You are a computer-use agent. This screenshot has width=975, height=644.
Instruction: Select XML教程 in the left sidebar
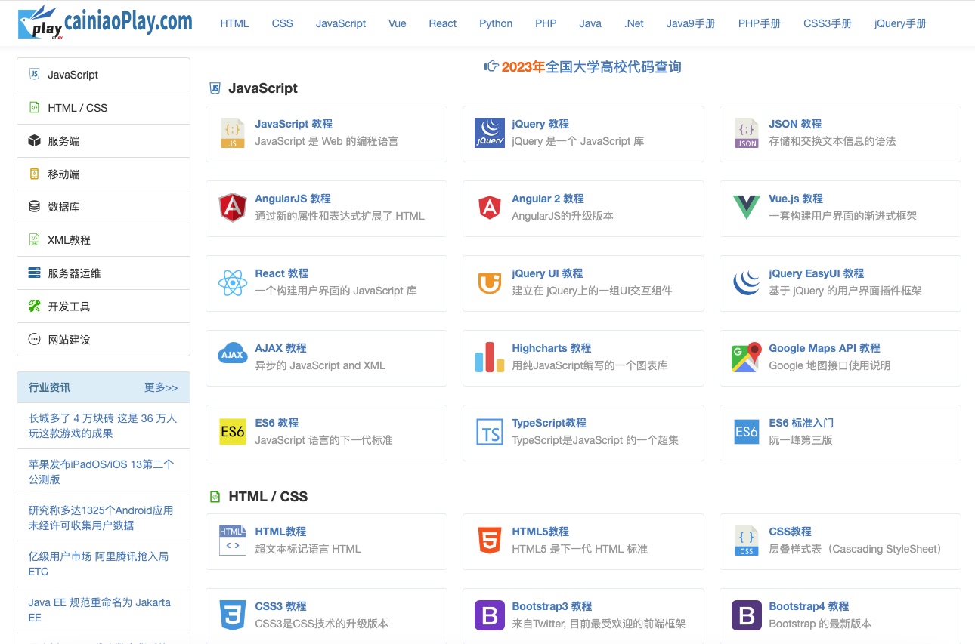point(104,240)
